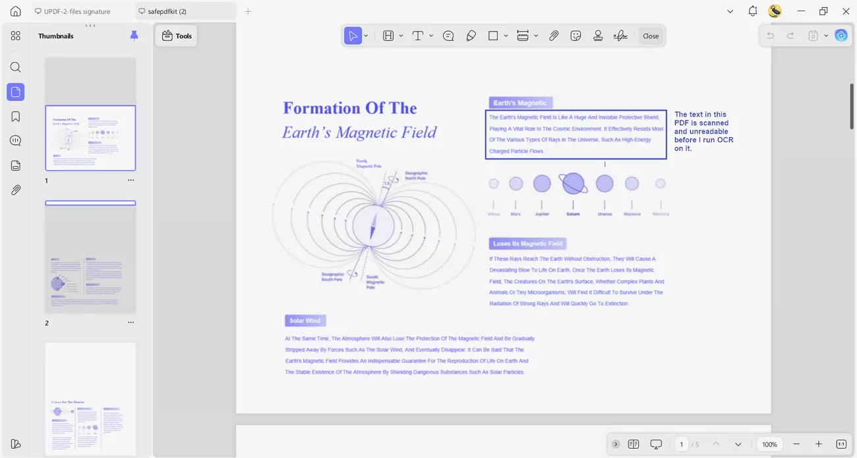This screenshot has width=857, height=458.
Task: Open notifications bell
Action: (x=753, y=11)
